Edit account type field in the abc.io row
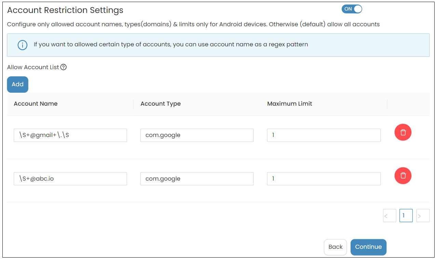436x259 pixels. pyautogui.click(x=197, y=179)
